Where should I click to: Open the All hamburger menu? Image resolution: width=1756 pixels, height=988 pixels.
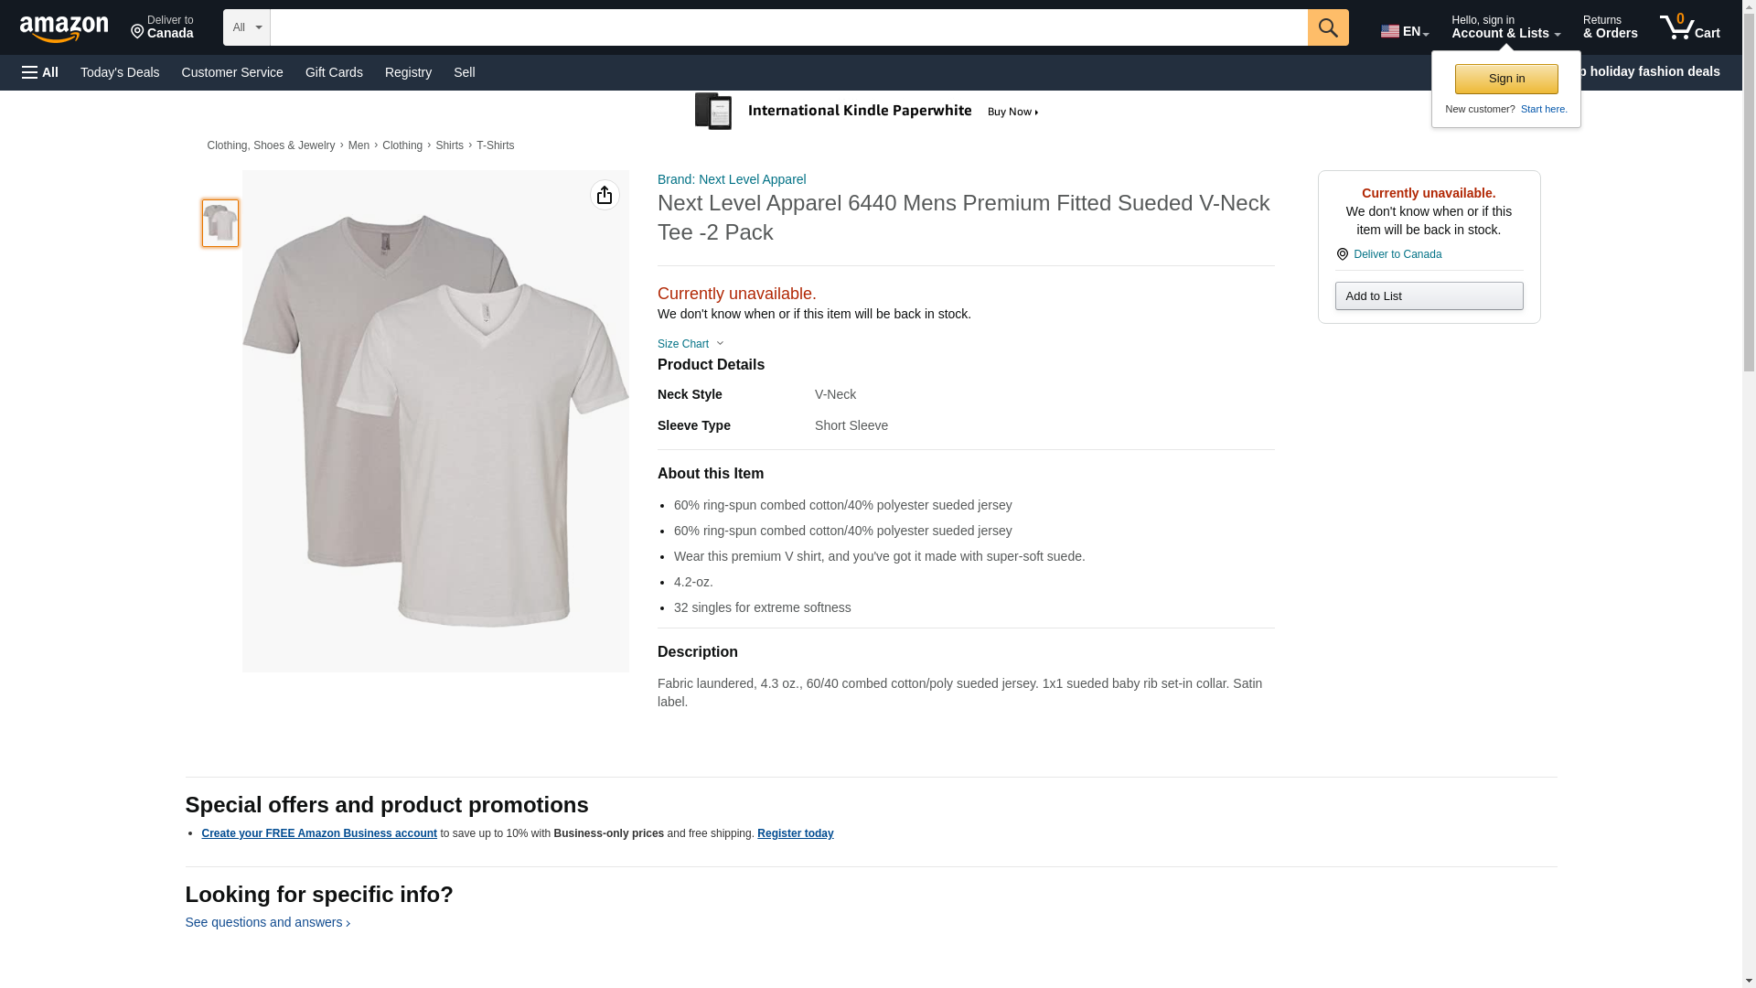tap(40, 72)
